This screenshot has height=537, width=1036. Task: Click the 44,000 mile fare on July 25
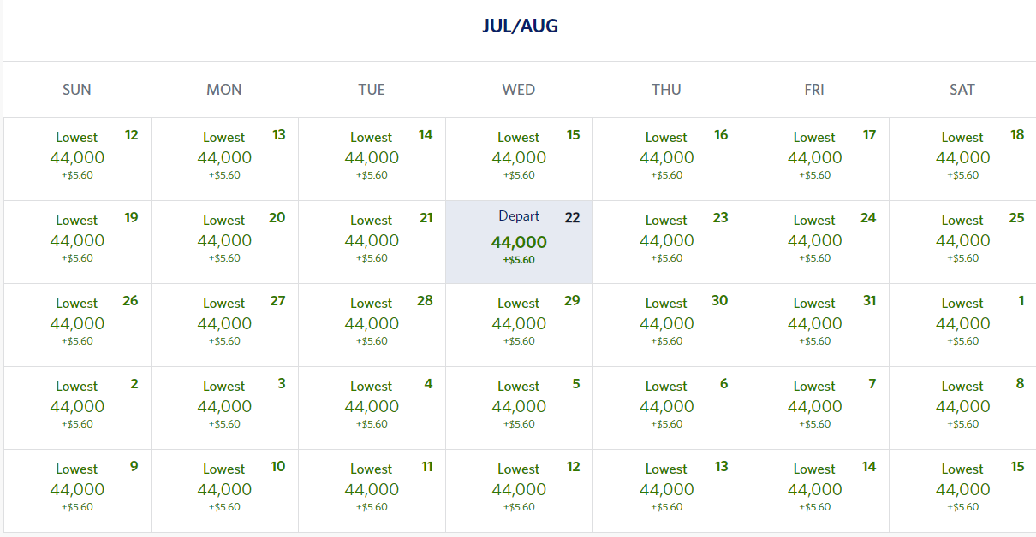pos(962,240)
